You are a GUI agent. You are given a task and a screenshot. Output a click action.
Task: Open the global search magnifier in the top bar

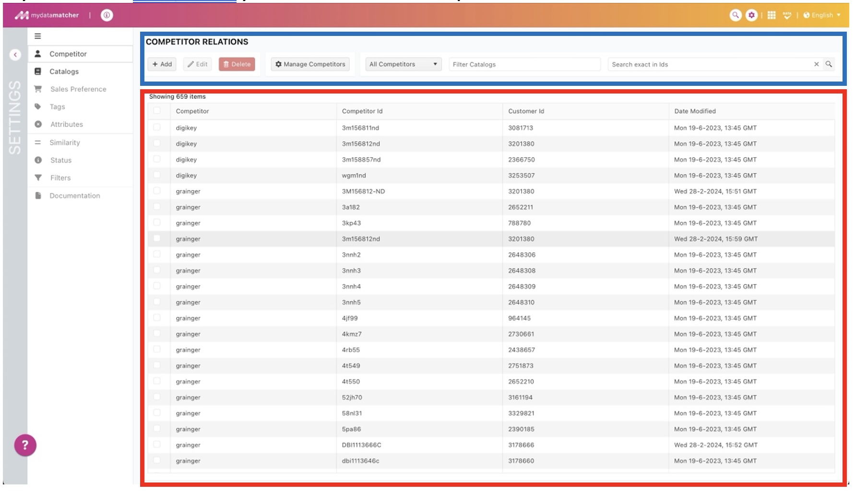(735, 15)
